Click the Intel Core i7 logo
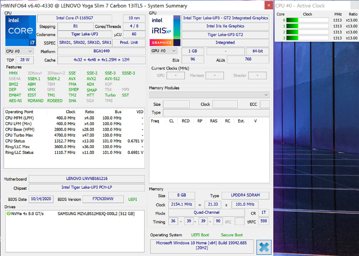Viewport: 359px width, 256px height. (21, 30)
